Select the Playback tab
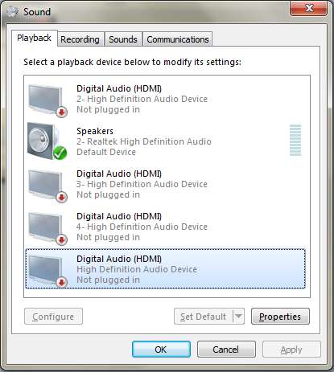Image resolution: width=334 pixels, height=372 pixels. [34, 38]
